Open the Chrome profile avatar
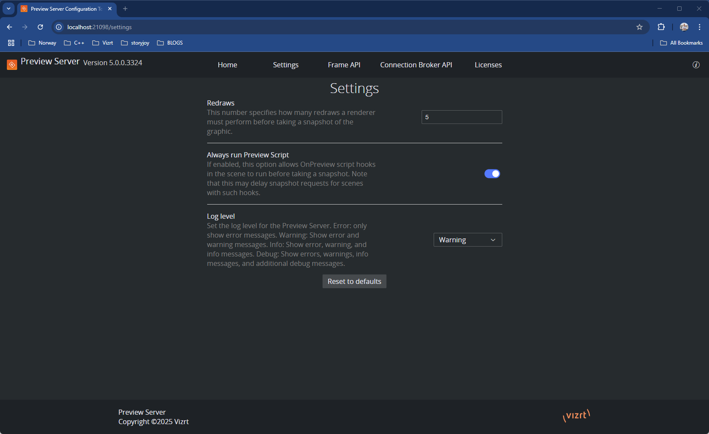This screenshot has width=709, height=434. click(684, 27)
